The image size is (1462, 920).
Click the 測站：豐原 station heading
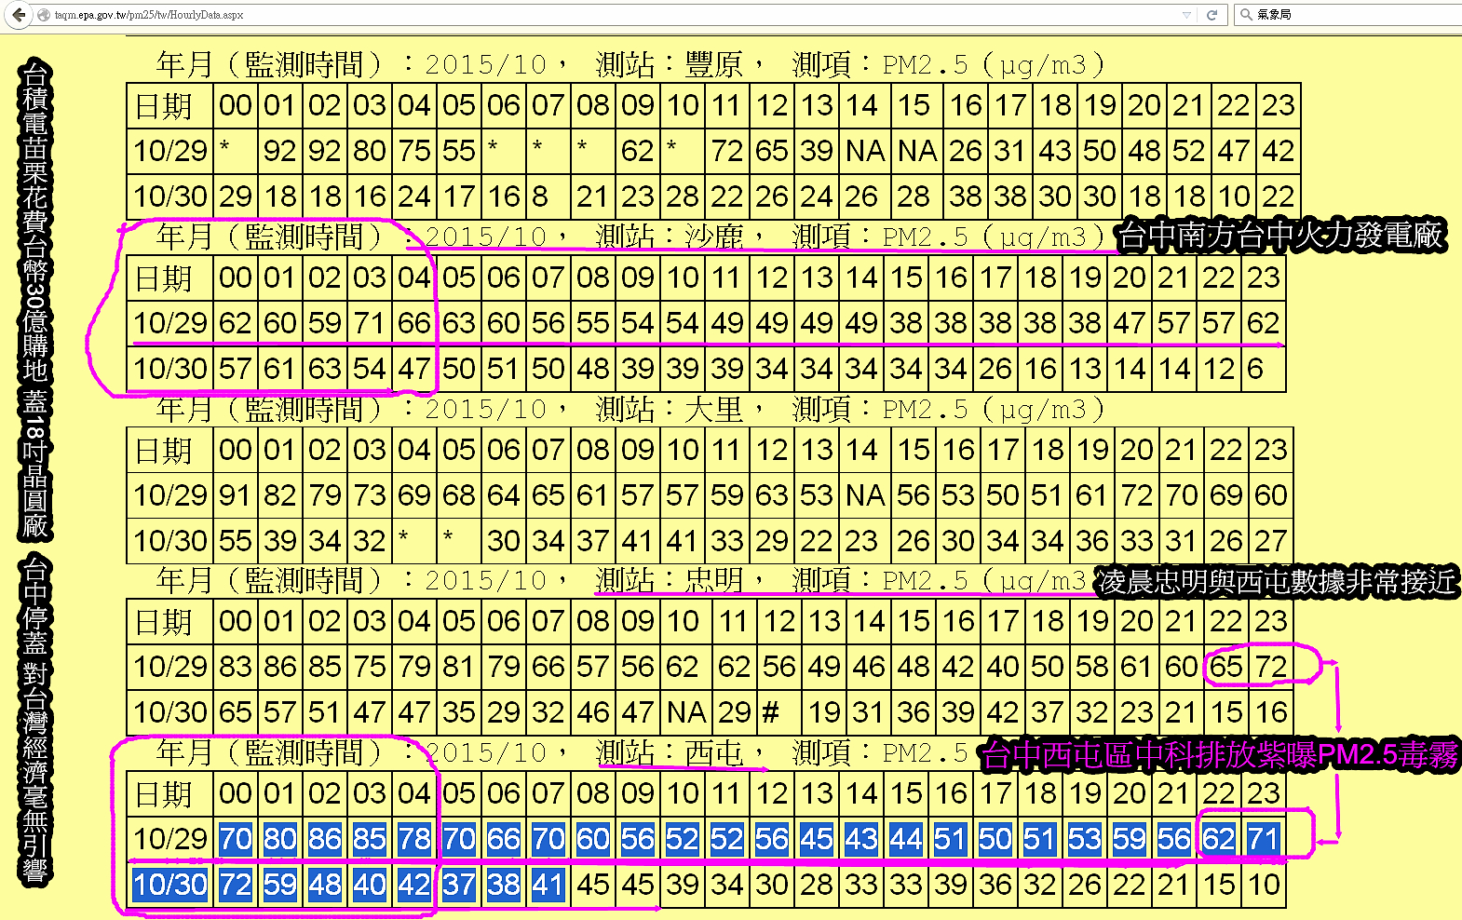[670, 64]
